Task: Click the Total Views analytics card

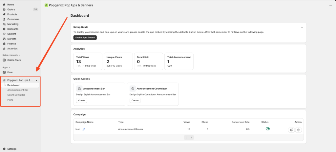Action: [88, 61]
